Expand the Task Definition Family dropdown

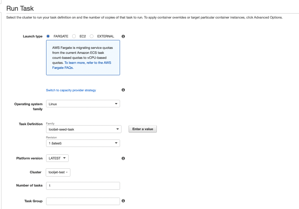coord(84,129)
